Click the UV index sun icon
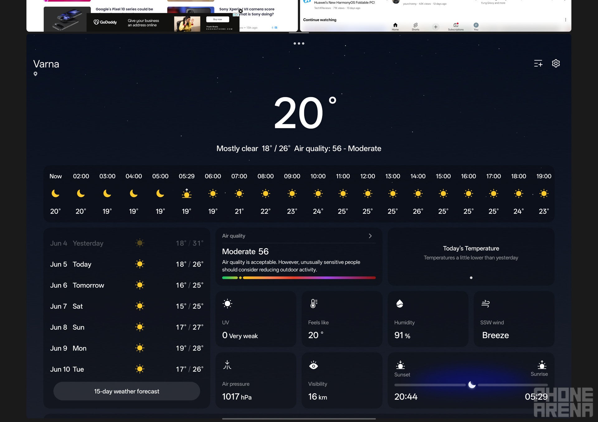The image size is (598, 422). (227, 303)
